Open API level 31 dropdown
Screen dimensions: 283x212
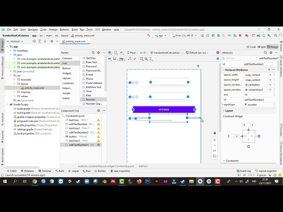click(144, 53)
